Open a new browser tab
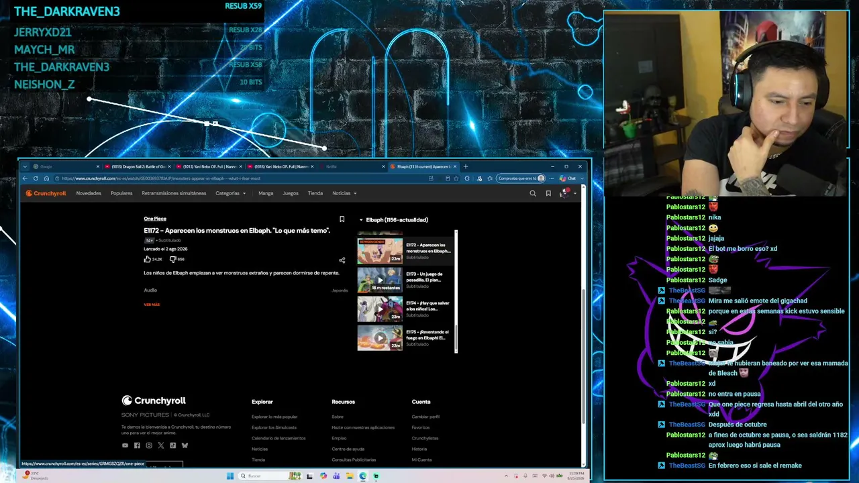 tap(466, 166)
